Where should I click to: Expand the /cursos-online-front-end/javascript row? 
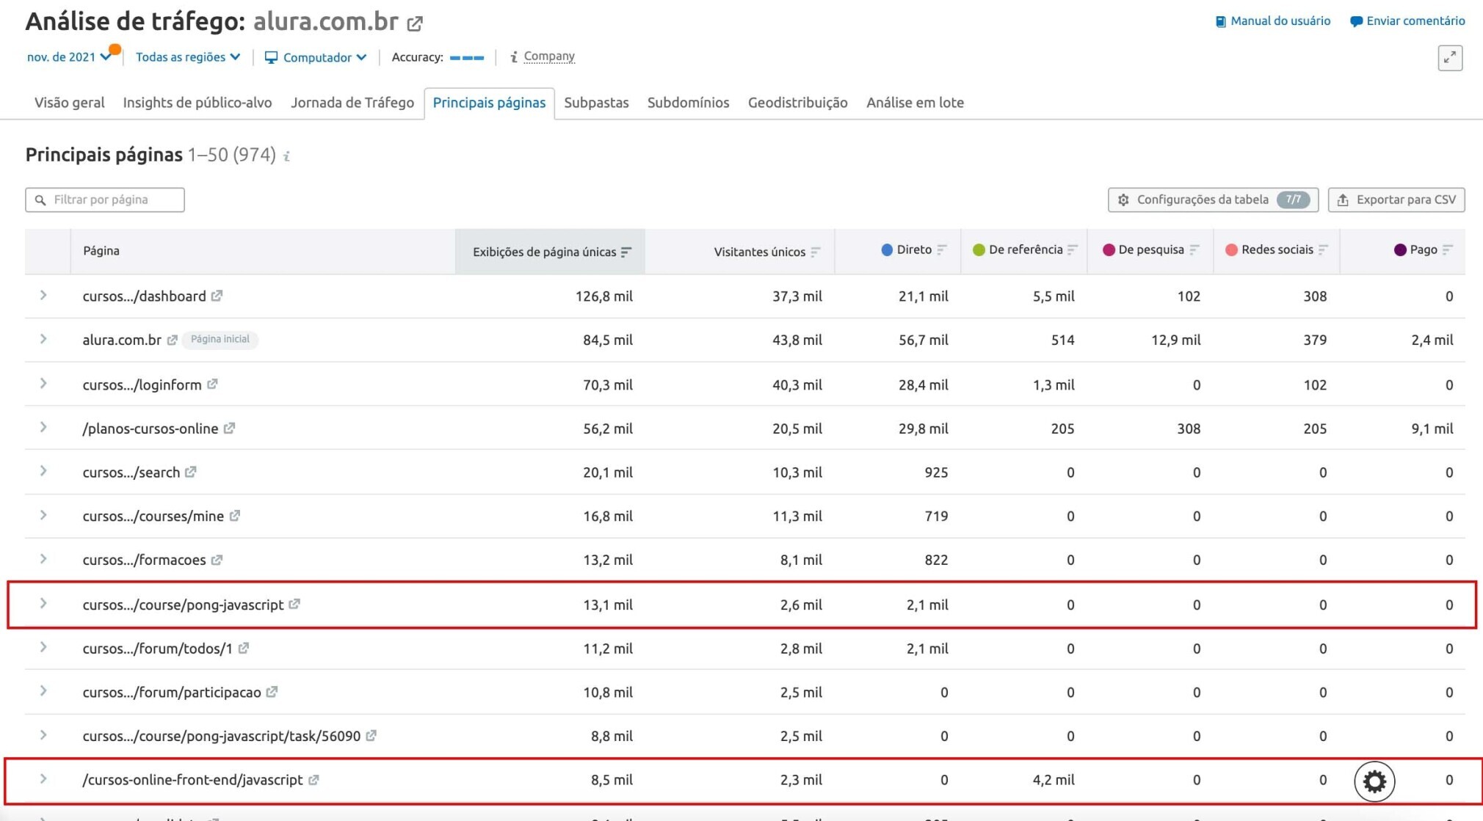[43, 778]
